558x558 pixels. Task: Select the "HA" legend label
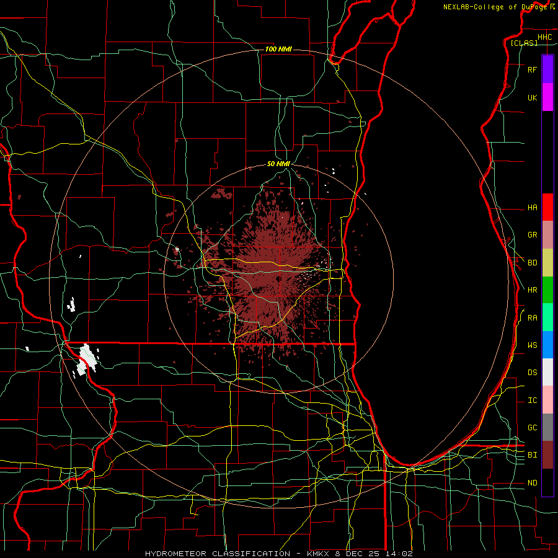[532, 208]
